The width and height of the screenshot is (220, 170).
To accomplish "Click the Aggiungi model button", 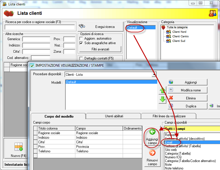I will click(187, 82).
